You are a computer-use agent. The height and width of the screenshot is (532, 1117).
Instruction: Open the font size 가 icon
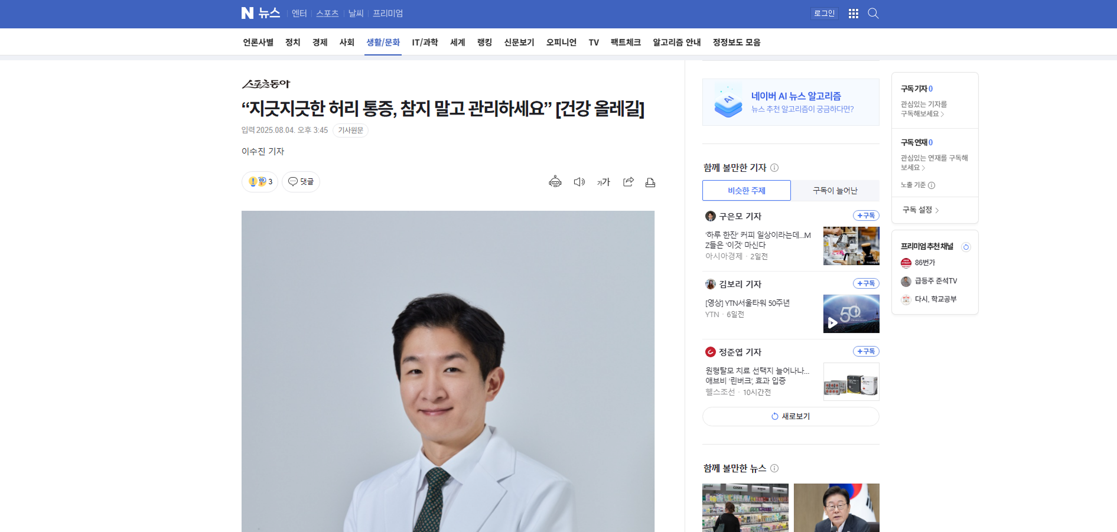tap(603, 182)
